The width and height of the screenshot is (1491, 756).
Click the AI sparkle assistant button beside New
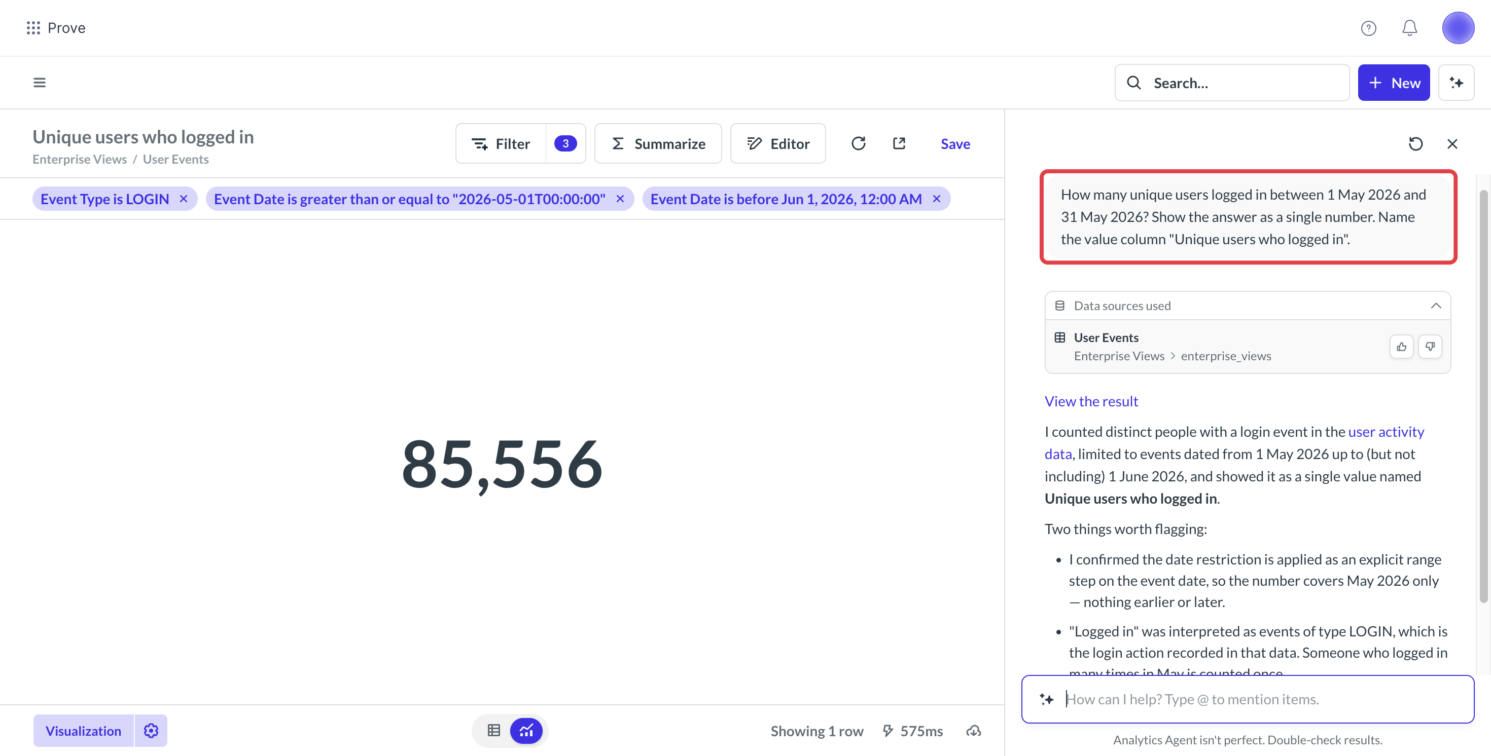click(1457, 83)
